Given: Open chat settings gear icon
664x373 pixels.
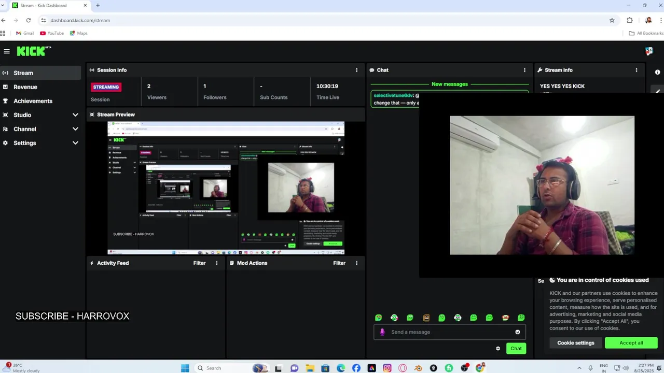Looking at the screenshot, I should pos(498,349).
